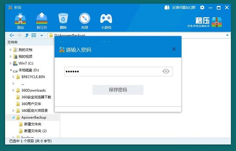Image resolution: width=236 pixels, height=151 pixels.
Task: Navigate back with the left arrow
Action: click(12, 35)
